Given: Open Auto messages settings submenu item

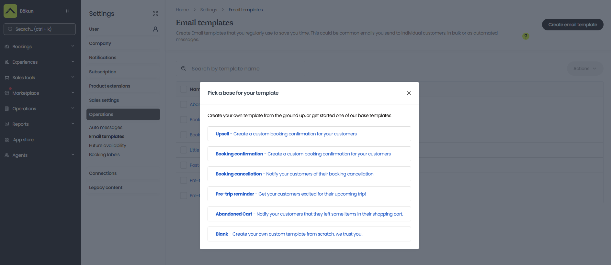Looking at the screenshot, I should pos(106,127).
